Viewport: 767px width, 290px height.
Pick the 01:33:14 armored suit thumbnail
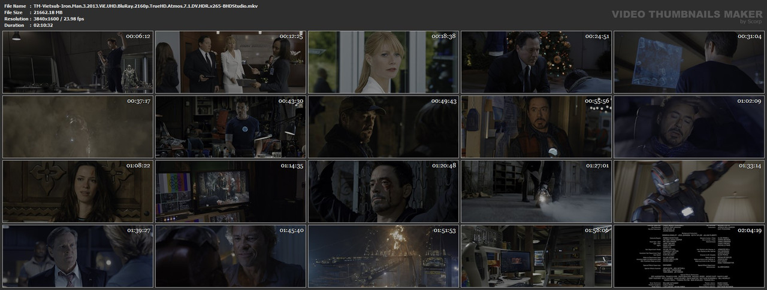click(x=689, y=191)
